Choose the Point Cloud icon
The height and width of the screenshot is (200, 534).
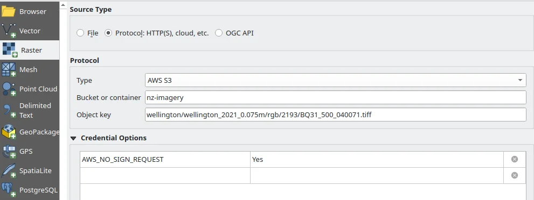pos(9,89)
